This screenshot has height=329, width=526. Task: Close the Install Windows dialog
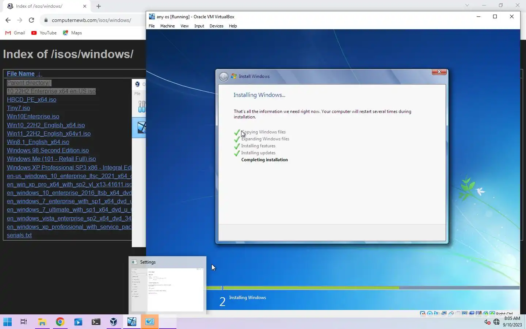point(439,72)
